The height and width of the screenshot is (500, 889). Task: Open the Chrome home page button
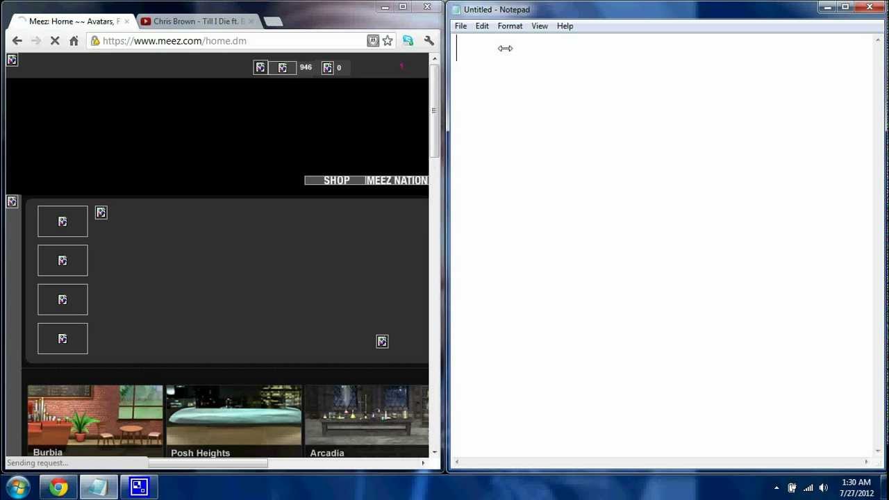[x=74, y=41]
